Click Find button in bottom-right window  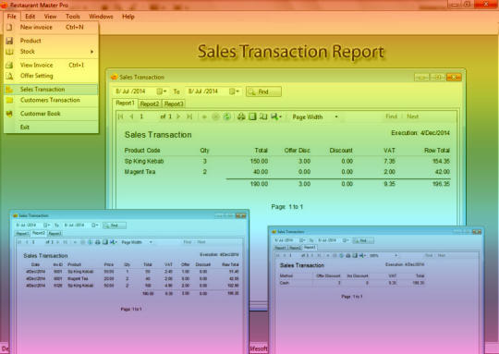pos(363,240)
